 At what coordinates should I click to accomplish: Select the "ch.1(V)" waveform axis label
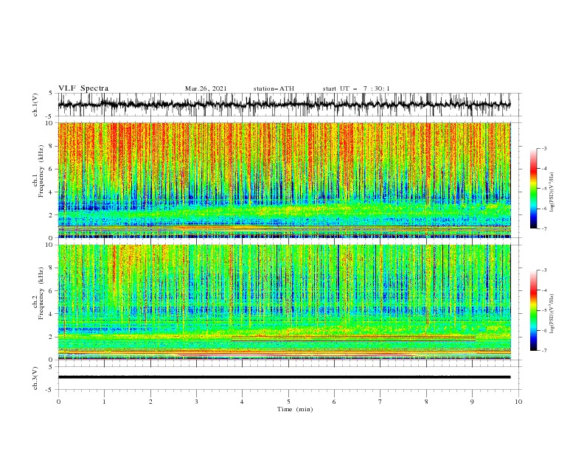pyautogui.click(x=35, y=105)
